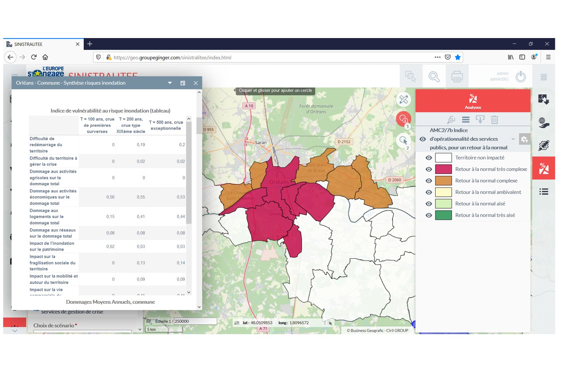This screenshot has height=373, width=561.
Task: Expand the chevron beside Choix de scénario
Action: click(140, 329)
